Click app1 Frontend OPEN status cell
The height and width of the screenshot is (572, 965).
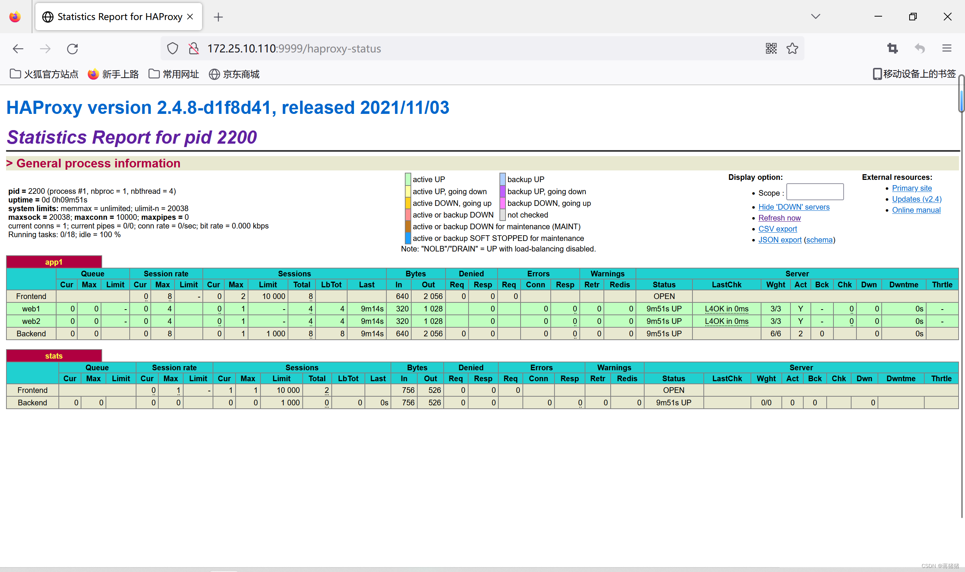pos(664,296)
